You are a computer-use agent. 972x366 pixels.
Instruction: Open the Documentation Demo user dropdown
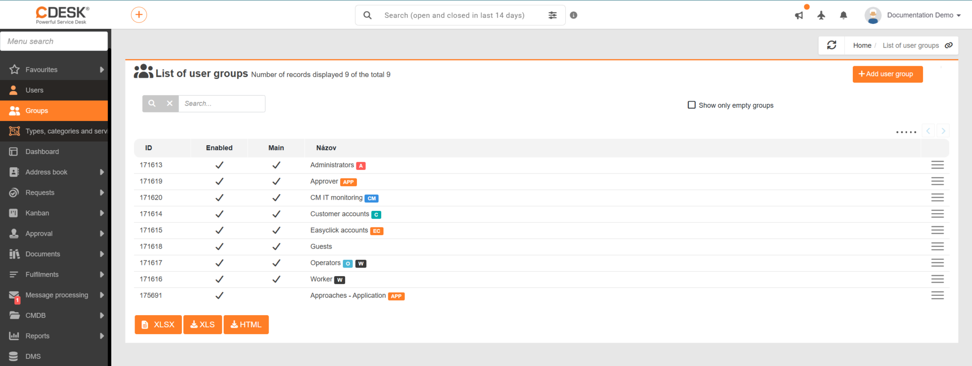tap(913, 15)
